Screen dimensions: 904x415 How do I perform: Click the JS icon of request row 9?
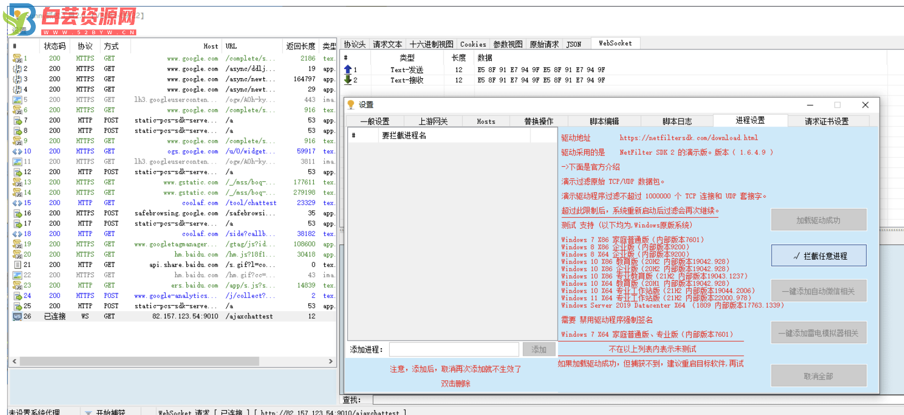click(17, 141)
